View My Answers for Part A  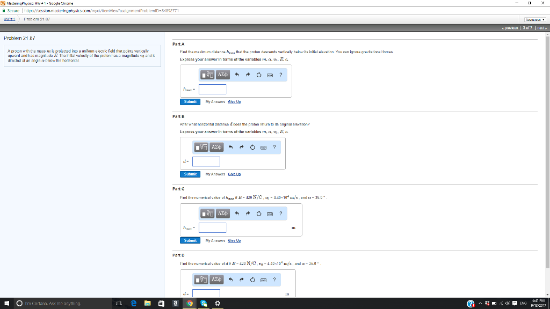coord(215,101)
